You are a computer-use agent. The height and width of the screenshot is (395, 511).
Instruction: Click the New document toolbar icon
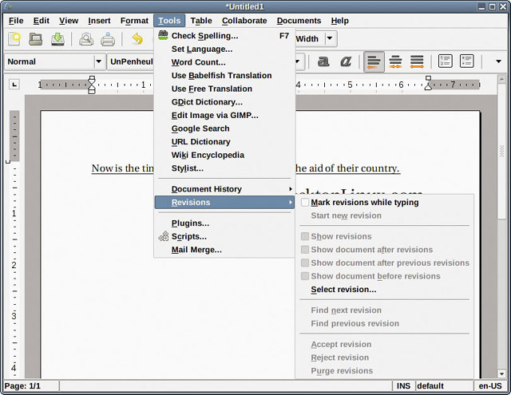(14, 39)
